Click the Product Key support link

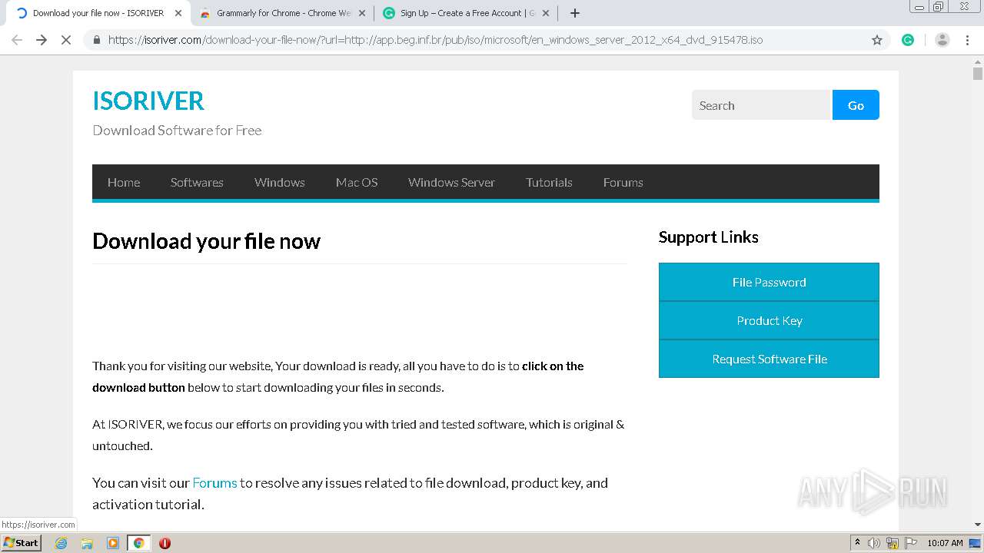(x=769, y=320)
